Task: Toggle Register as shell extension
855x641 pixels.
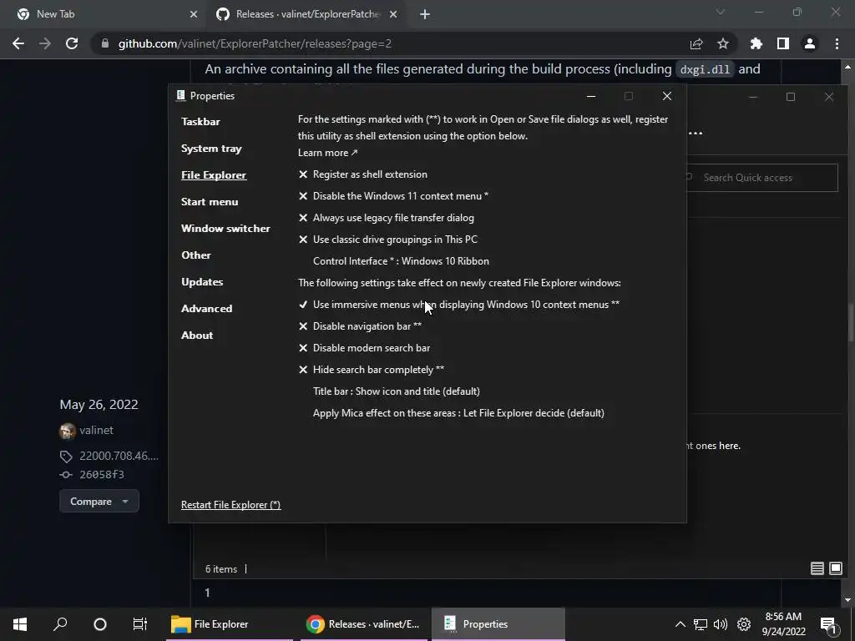Action: 363,174
